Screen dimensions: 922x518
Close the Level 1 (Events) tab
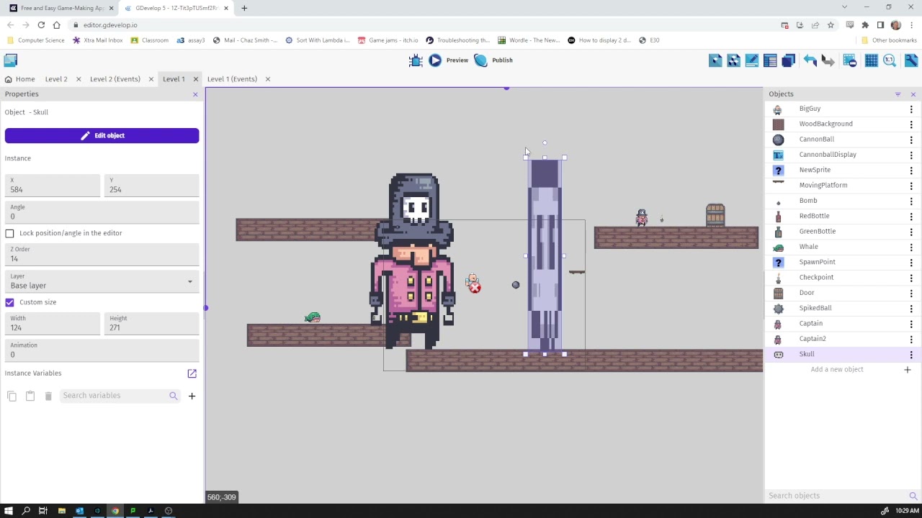[267, 79]
